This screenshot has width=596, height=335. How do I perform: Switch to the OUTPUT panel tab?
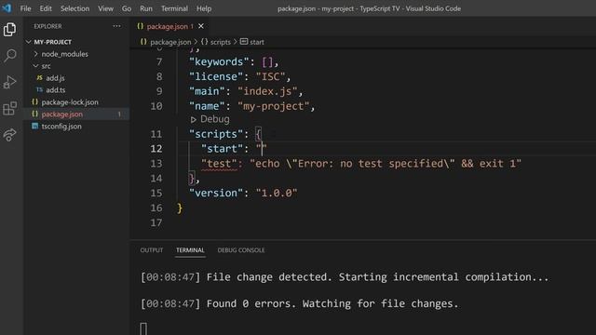151,250
